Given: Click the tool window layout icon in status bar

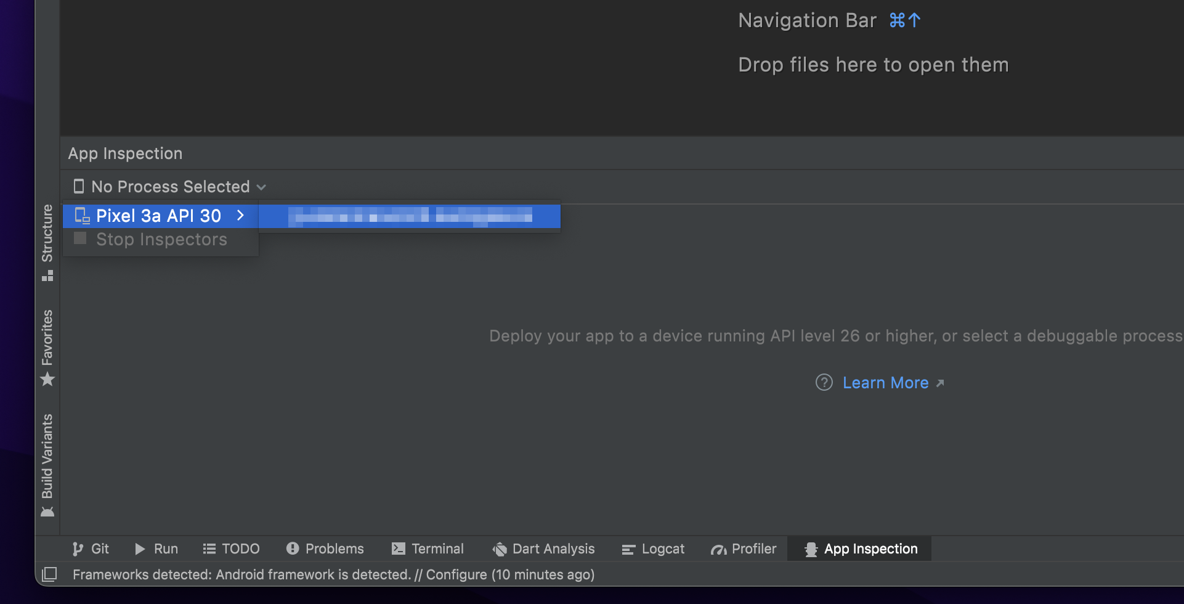Looking at the screenshot, I should (49, 574).
